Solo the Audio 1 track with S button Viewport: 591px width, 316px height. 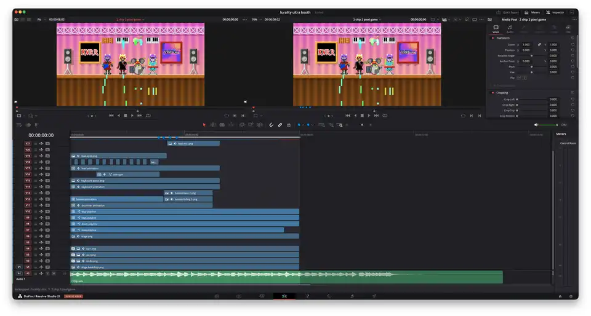(x=47, y=274)
